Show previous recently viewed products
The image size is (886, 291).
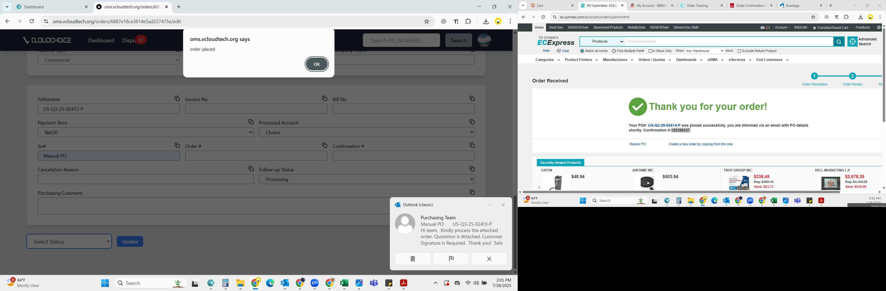[539, 187]
